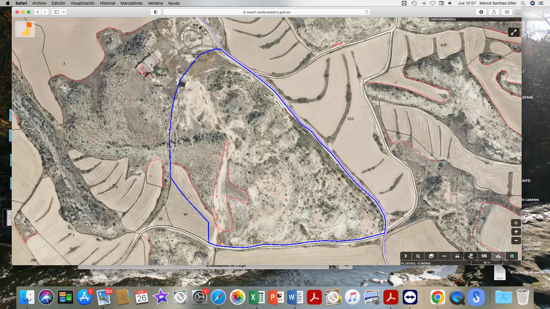Open Microsoft Excel from the Dock
The image size is (550, 309).
[x=256, y=297]
